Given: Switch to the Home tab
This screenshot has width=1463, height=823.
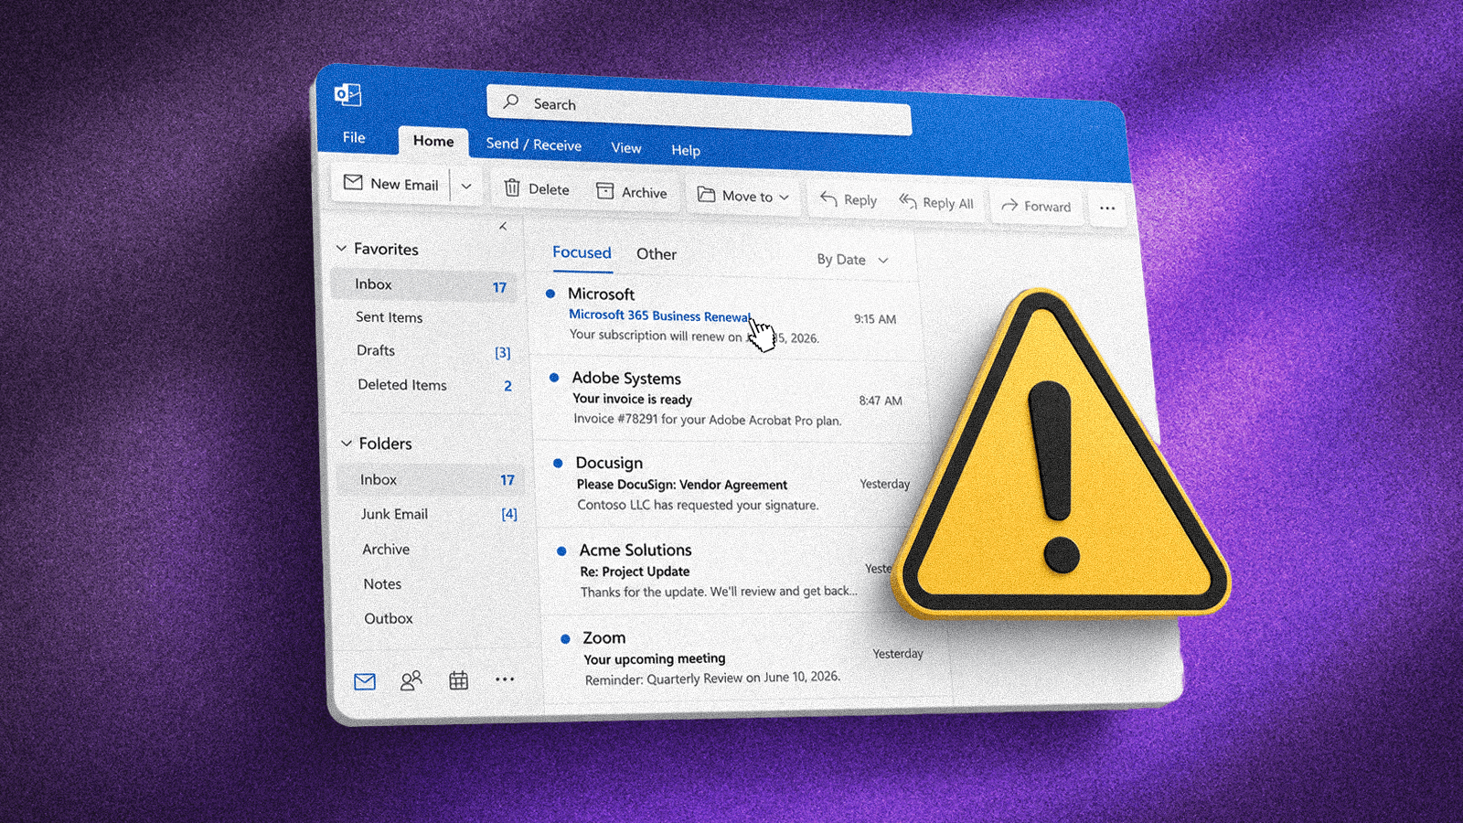Looking at the screenshot, I should click(x=433, y=141).
